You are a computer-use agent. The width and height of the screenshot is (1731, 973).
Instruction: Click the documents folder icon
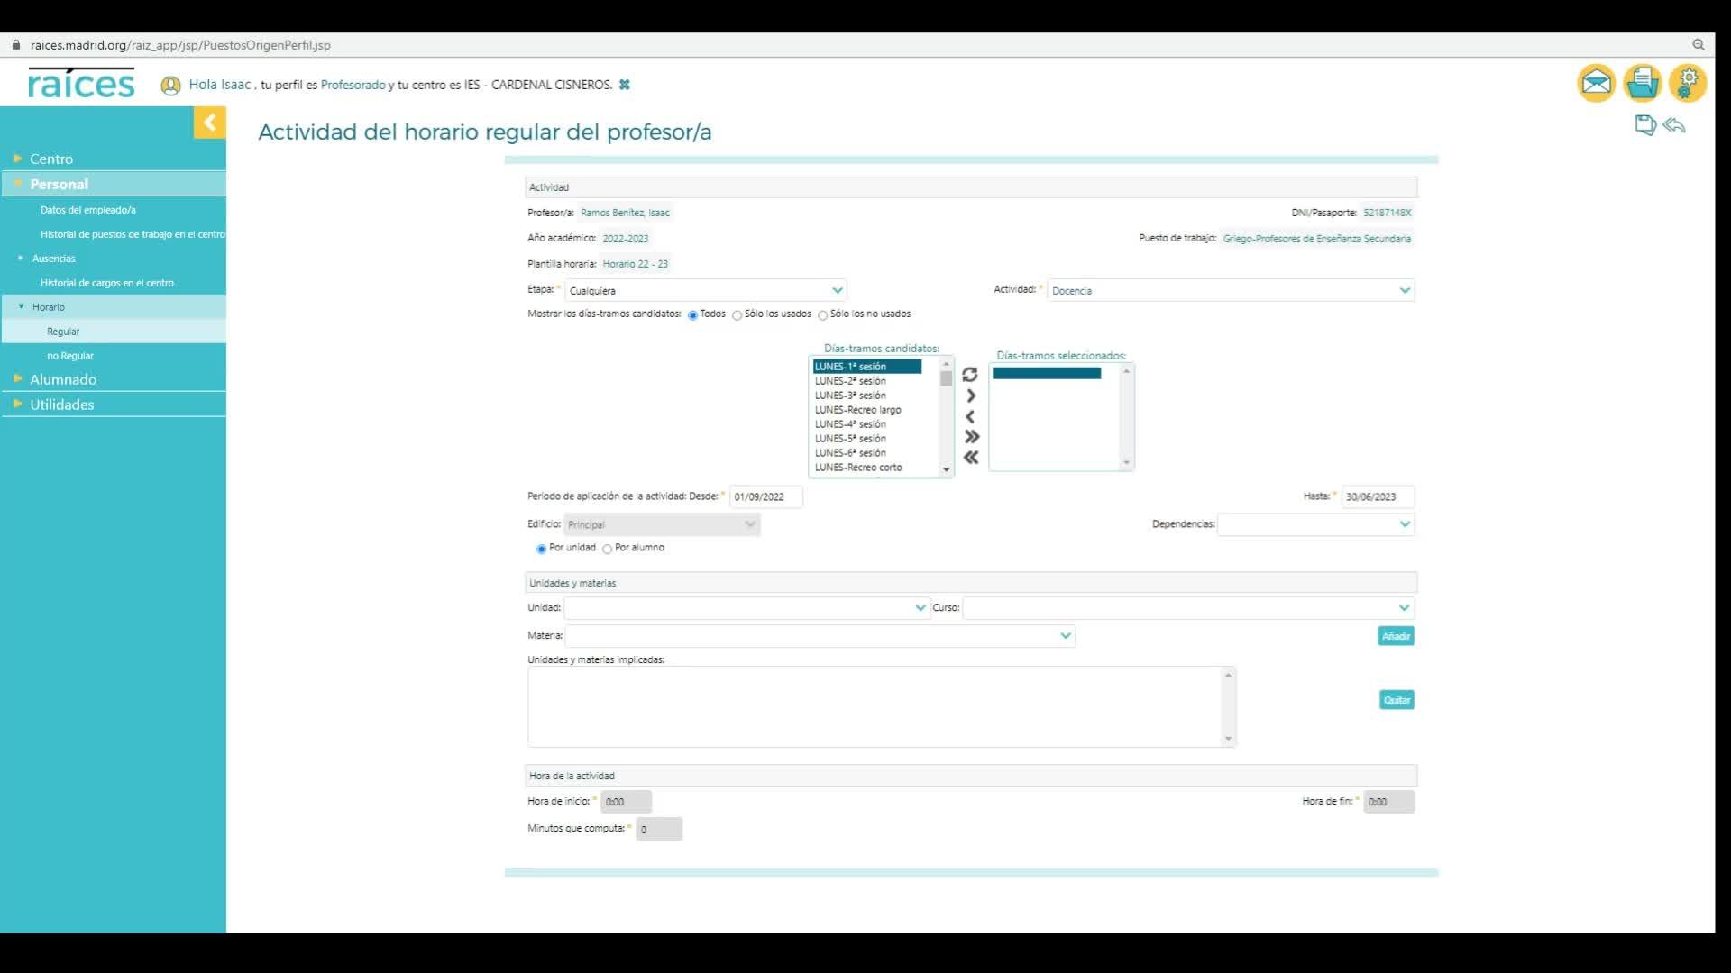[1642, 84]
